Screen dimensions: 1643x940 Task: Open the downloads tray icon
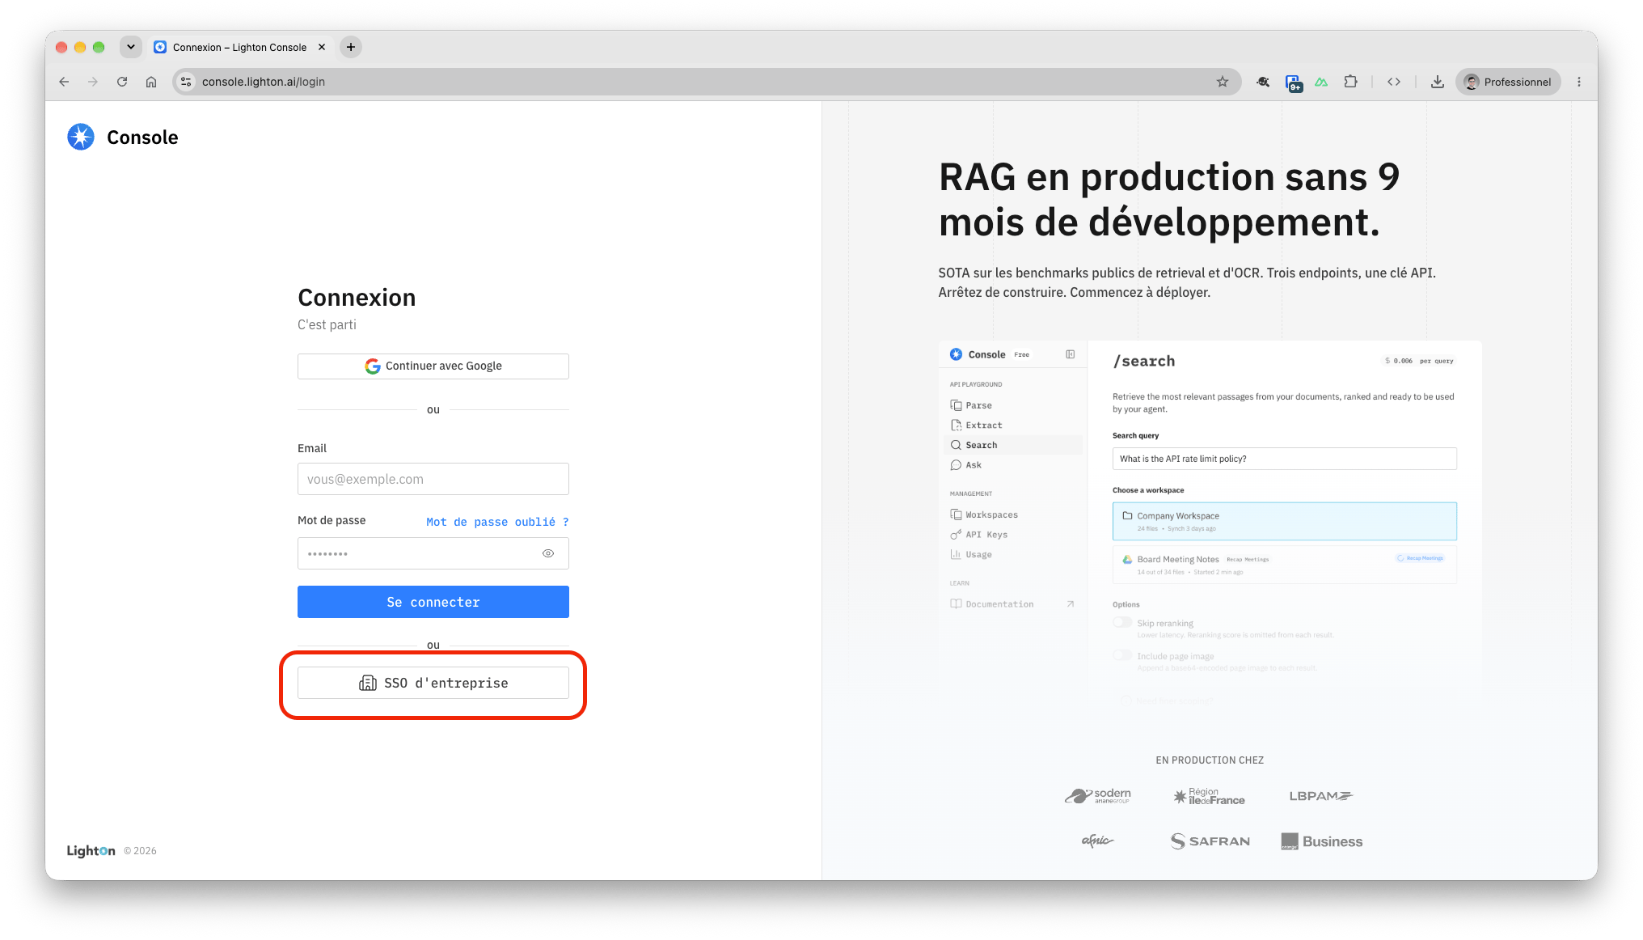pyautogui.click(x=1437, y=82)
